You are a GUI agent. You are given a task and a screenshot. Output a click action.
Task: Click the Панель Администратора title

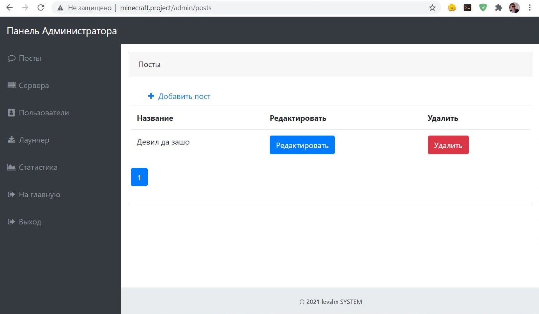[62, 31]
